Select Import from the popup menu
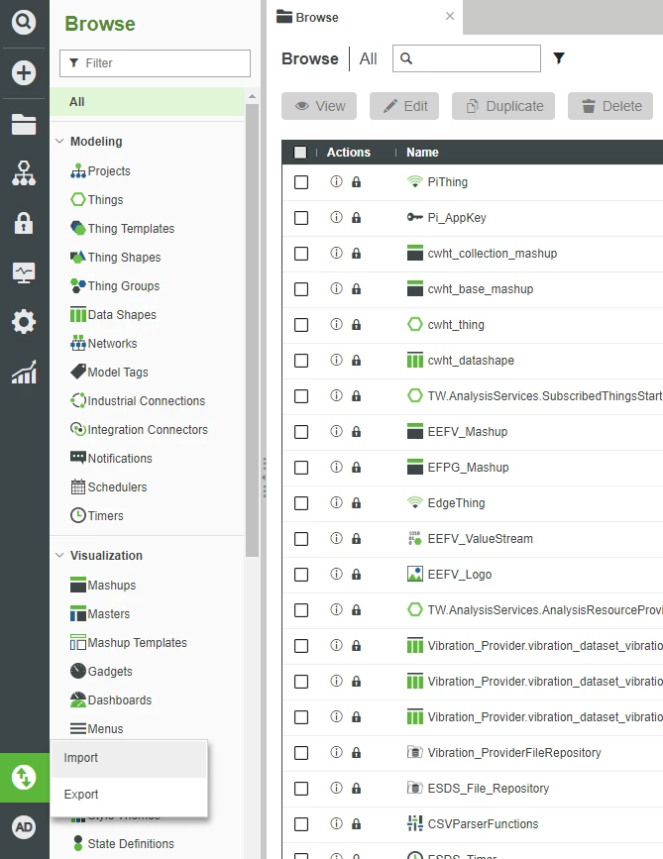Viewport: 663px width, 859px height. click(x=129, y=758)
